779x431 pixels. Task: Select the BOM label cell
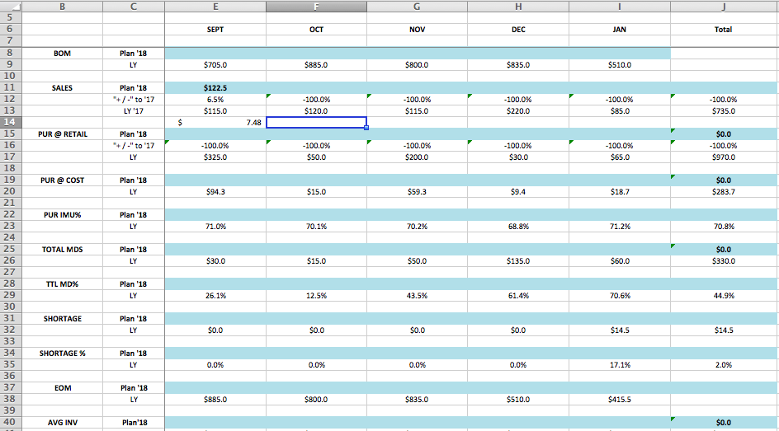[62, 53]
